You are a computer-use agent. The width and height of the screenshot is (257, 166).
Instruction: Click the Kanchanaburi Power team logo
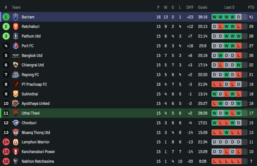coord(16,152)
